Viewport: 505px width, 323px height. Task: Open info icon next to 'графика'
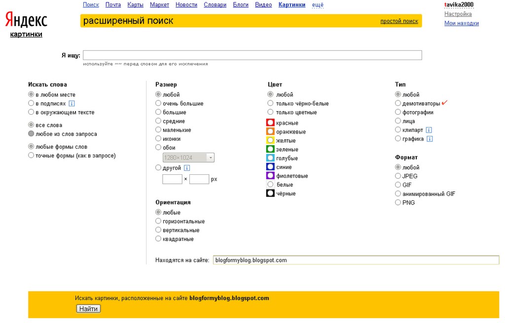(430, 139)
